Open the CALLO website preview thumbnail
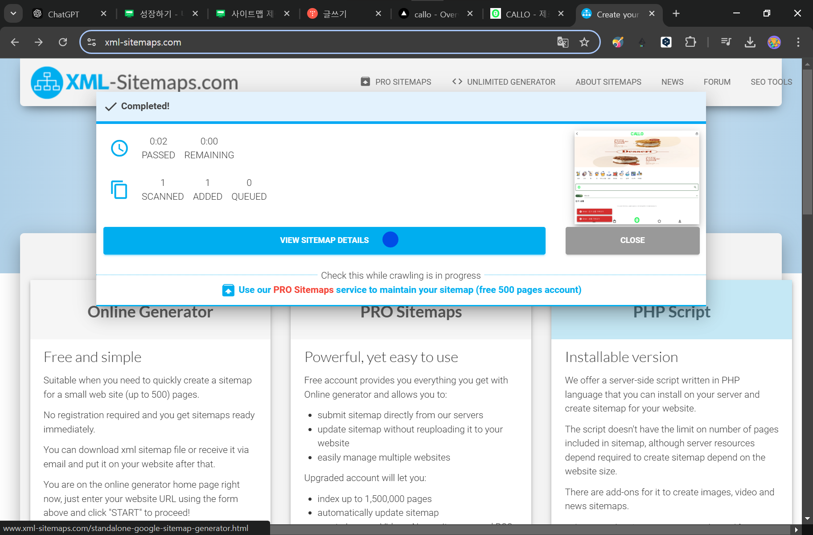813x535 pixels. point(636,177)
